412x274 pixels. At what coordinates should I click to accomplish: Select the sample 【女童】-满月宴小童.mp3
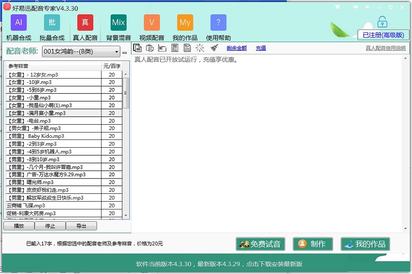(x=54, y=113)
